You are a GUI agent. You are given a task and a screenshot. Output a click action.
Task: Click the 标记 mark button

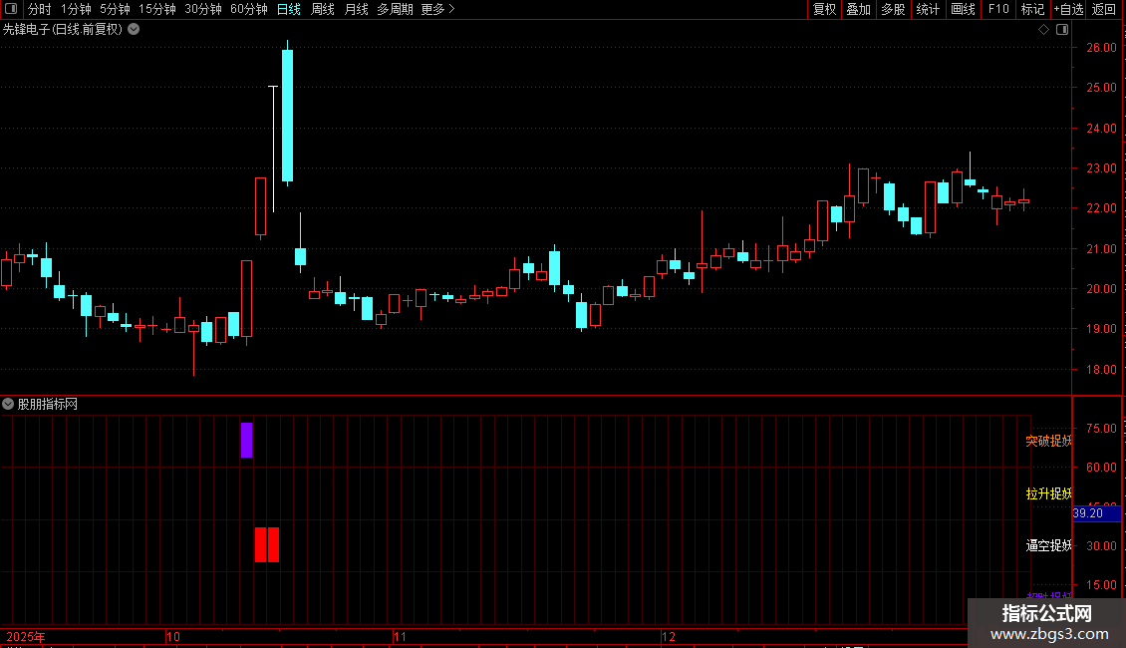pos(1032,9)
